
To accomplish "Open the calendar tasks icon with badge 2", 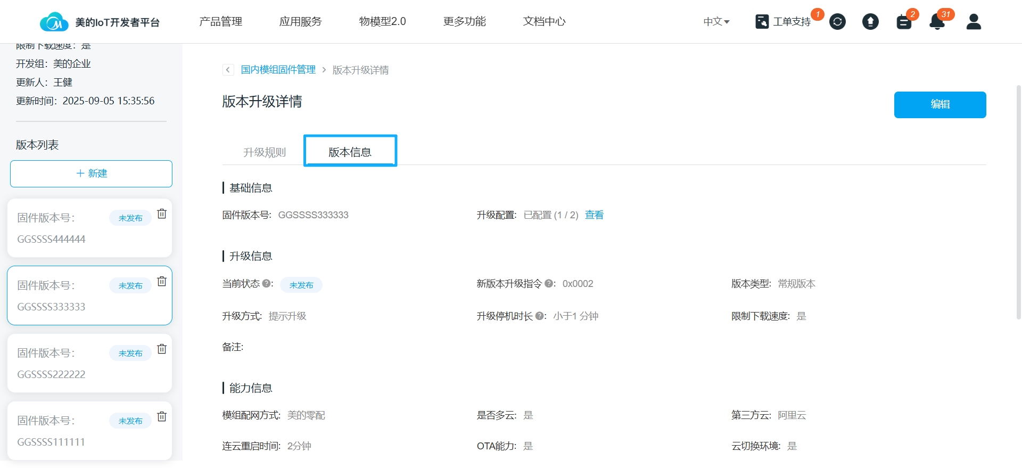I will tap(904, 22).
